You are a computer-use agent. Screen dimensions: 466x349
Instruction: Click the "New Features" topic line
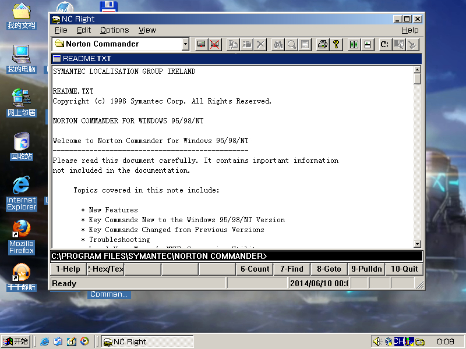coord(113,210)
